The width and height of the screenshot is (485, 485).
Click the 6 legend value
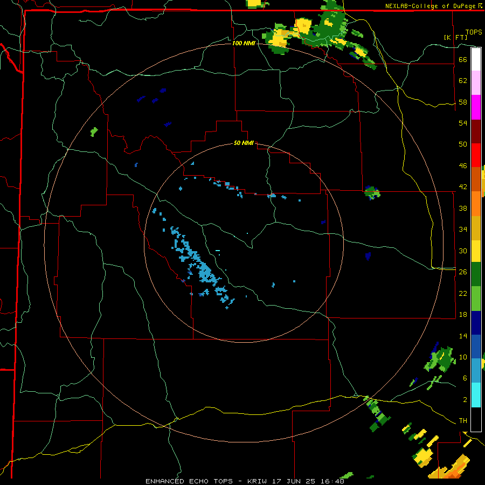tap(465, 378)
